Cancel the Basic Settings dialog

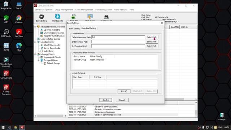(122, 100)
